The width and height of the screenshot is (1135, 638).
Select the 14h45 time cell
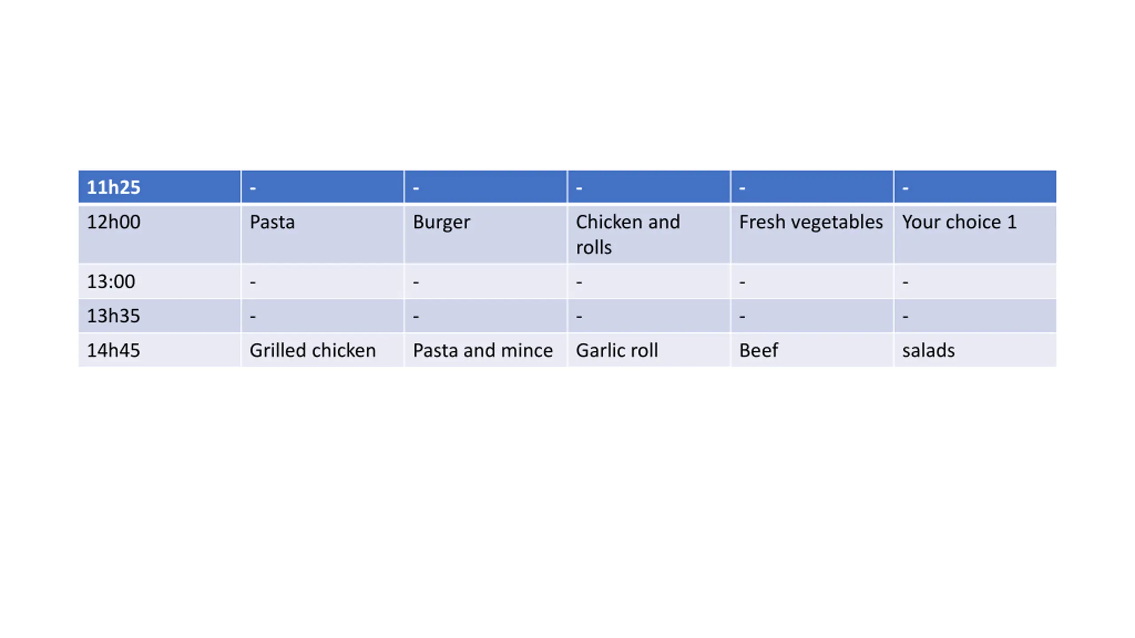pyautogui.click(x=159, y=350)
